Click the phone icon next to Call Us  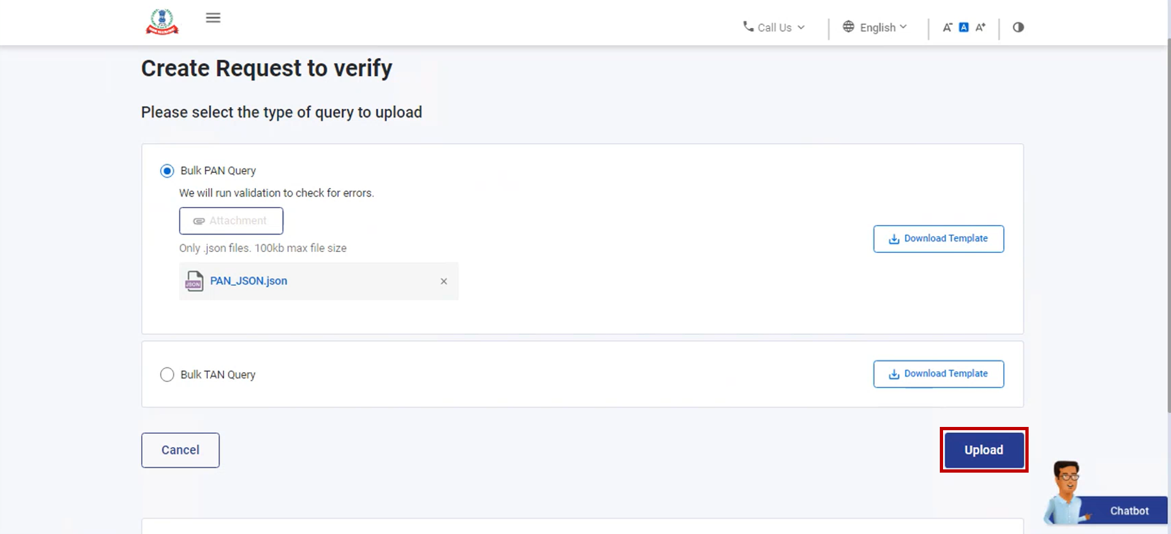[x=746, y=27]
